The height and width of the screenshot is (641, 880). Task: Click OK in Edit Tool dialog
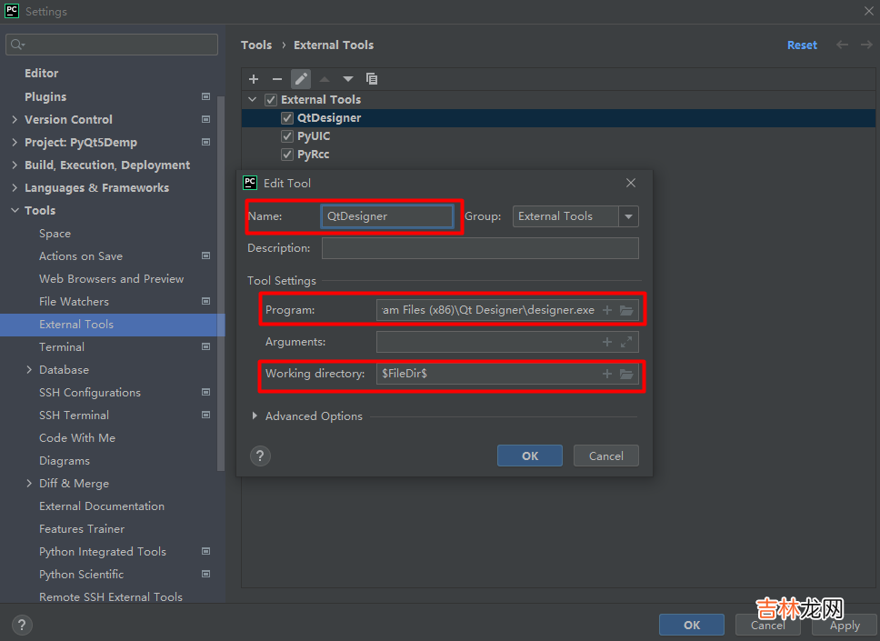pos(530,456)
